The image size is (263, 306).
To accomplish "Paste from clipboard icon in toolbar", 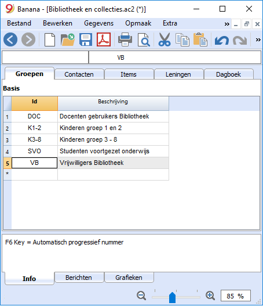I will pos(200,39).
